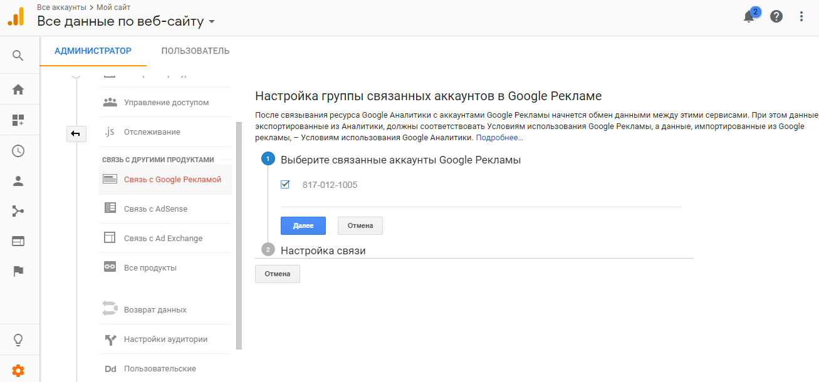Image resolution: width=819 pixels, height=382 pixels.
Task: Open the 'Все данные по веб-сайту' dropdown
Action: (x=211, y=21)
